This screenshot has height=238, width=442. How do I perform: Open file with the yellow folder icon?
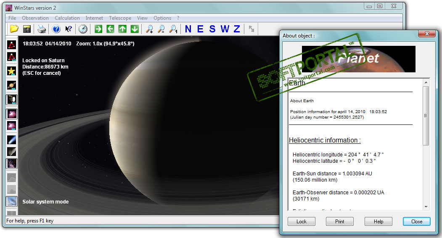click(x=14, y=29)
